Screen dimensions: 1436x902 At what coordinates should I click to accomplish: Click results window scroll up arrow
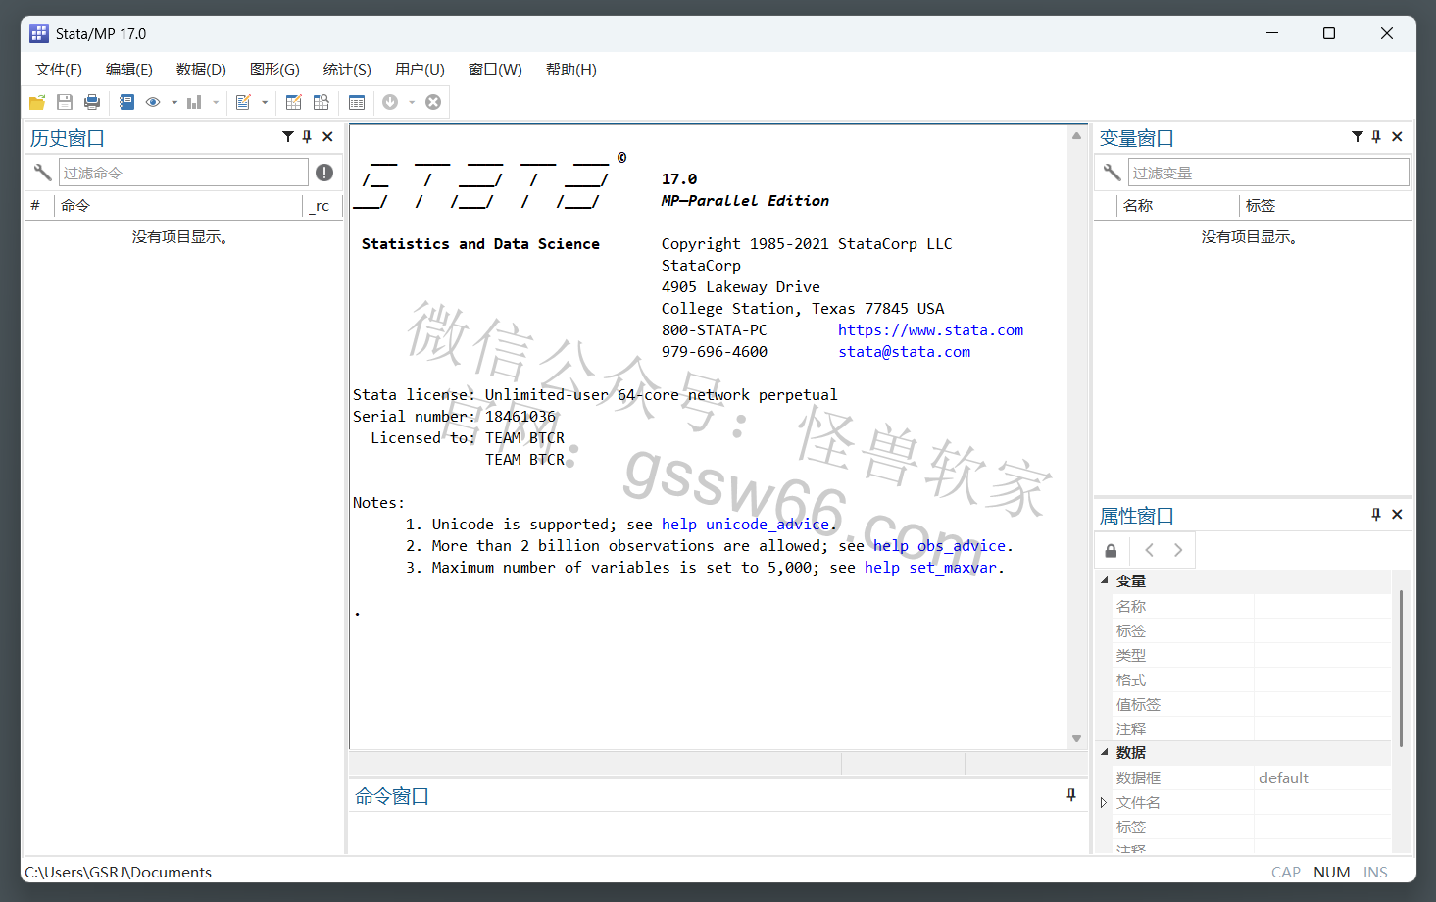[x=1076, y=136]
